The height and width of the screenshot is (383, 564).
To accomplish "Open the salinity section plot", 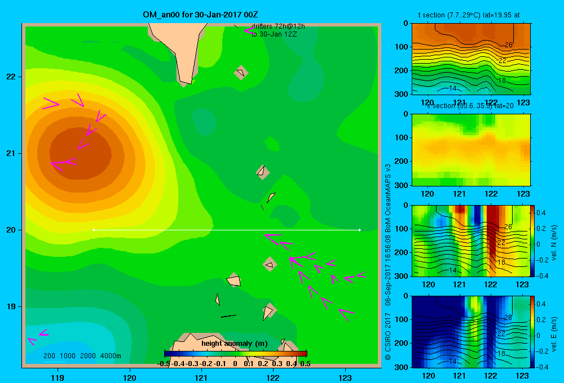I will pos(471,150).
